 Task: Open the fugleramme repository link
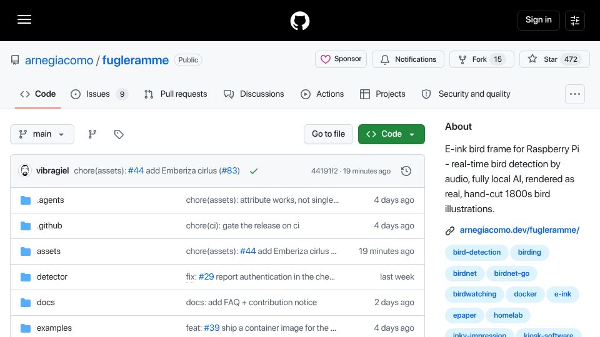[x=135, y=61]
